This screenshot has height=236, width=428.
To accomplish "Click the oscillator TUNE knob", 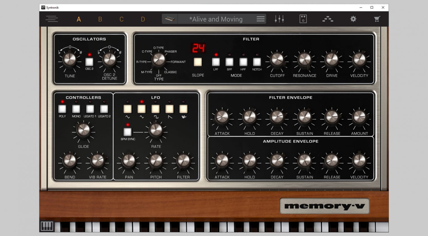I will (x=69, y=59).
